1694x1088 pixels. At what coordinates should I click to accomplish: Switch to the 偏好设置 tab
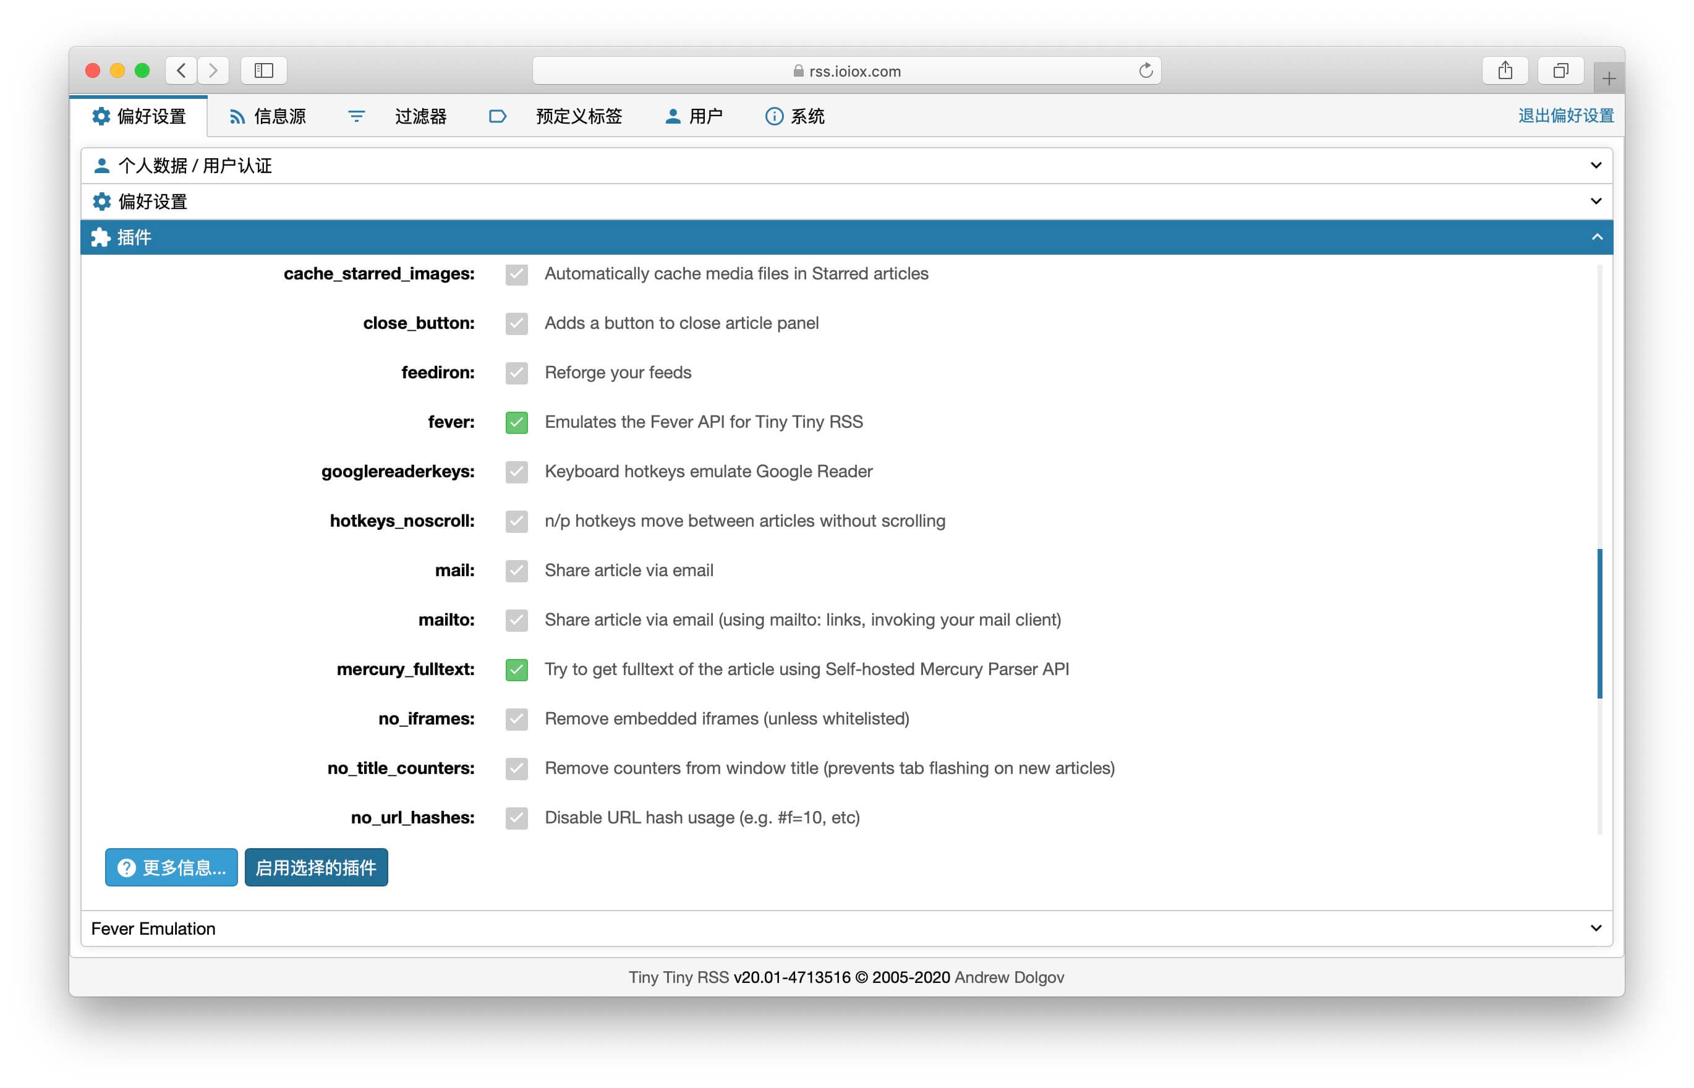(x=138, y=116)
